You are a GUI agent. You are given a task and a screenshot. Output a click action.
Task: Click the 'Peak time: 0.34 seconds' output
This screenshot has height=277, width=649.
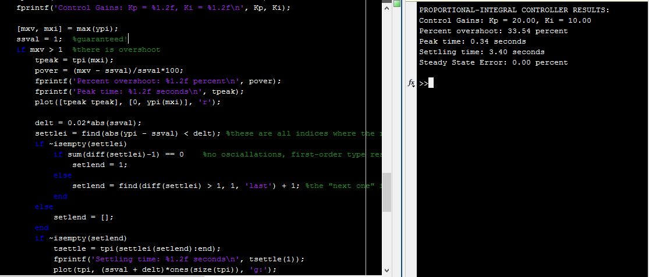[472, 41]
